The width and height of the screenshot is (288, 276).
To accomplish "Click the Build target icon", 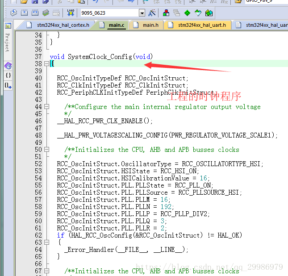I will click(24, 13).
